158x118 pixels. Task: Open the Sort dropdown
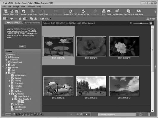tap(45, 19)
